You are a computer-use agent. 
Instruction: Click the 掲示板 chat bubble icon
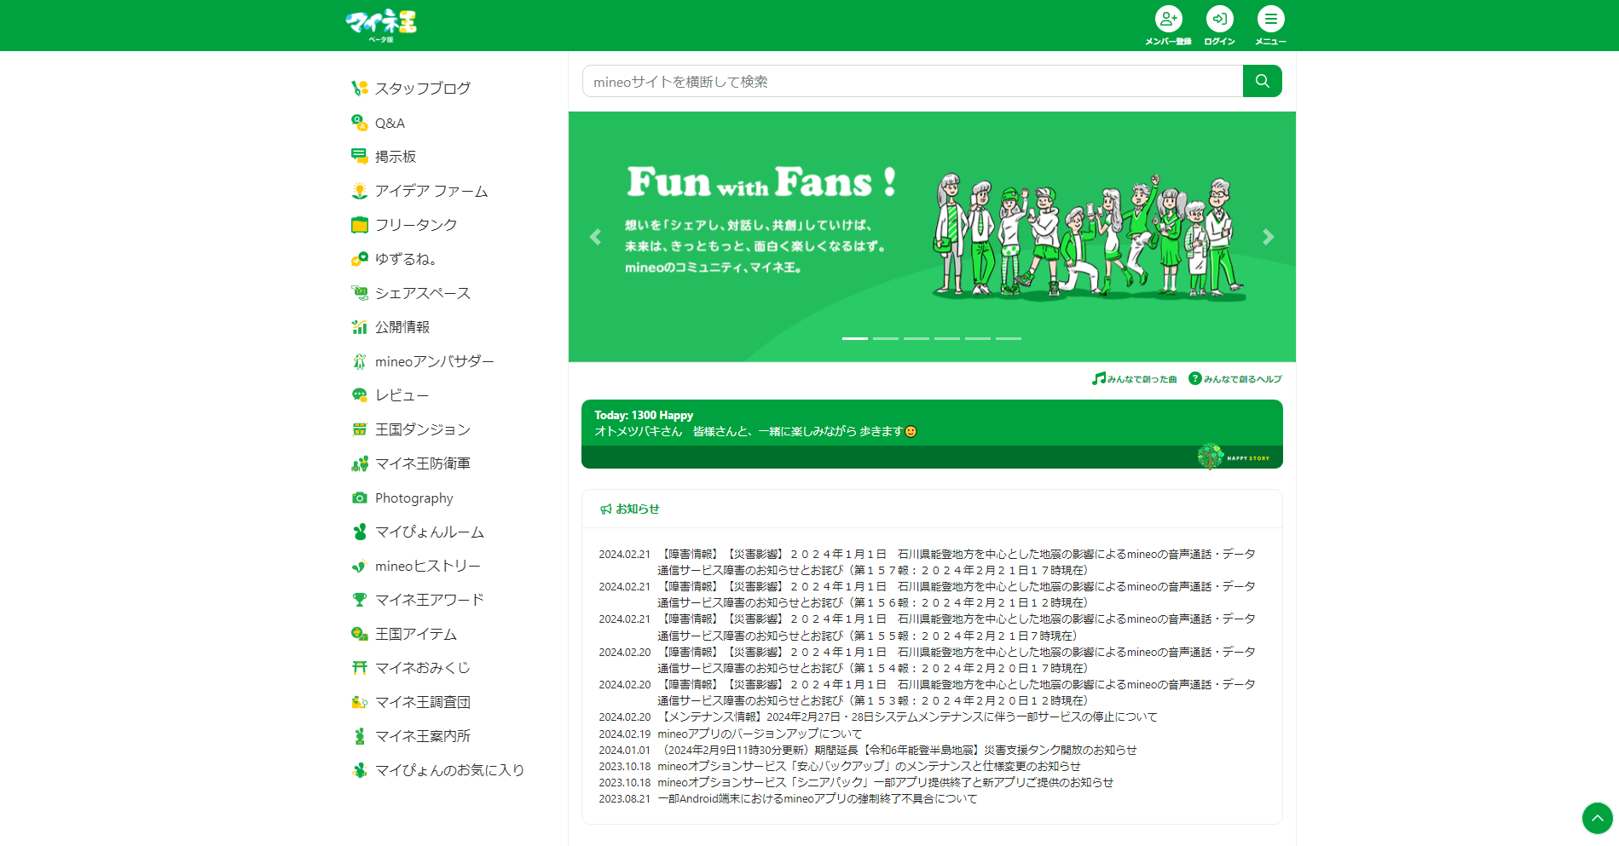pyautogui.click(x=360, y=156)
